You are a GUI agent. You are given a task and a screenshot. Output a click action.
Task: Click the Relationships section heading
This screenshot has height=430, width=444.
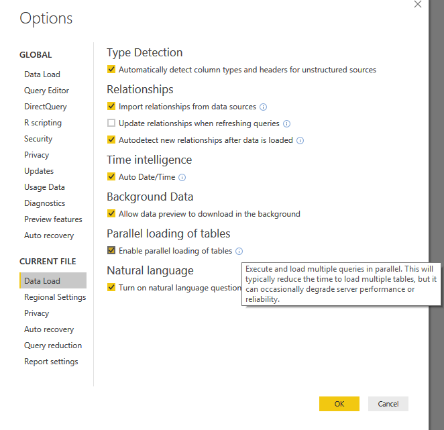pyautogui.click(x=140, y=89)
